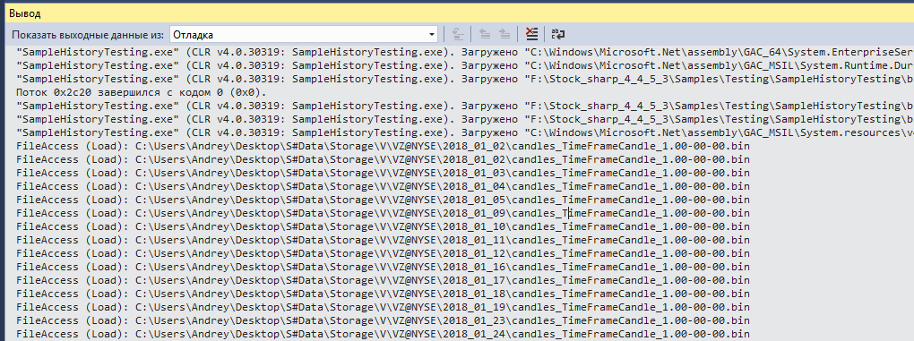Click the FileAccess line for 2018_01_05
914x341 pixels.
pos(383,200)
